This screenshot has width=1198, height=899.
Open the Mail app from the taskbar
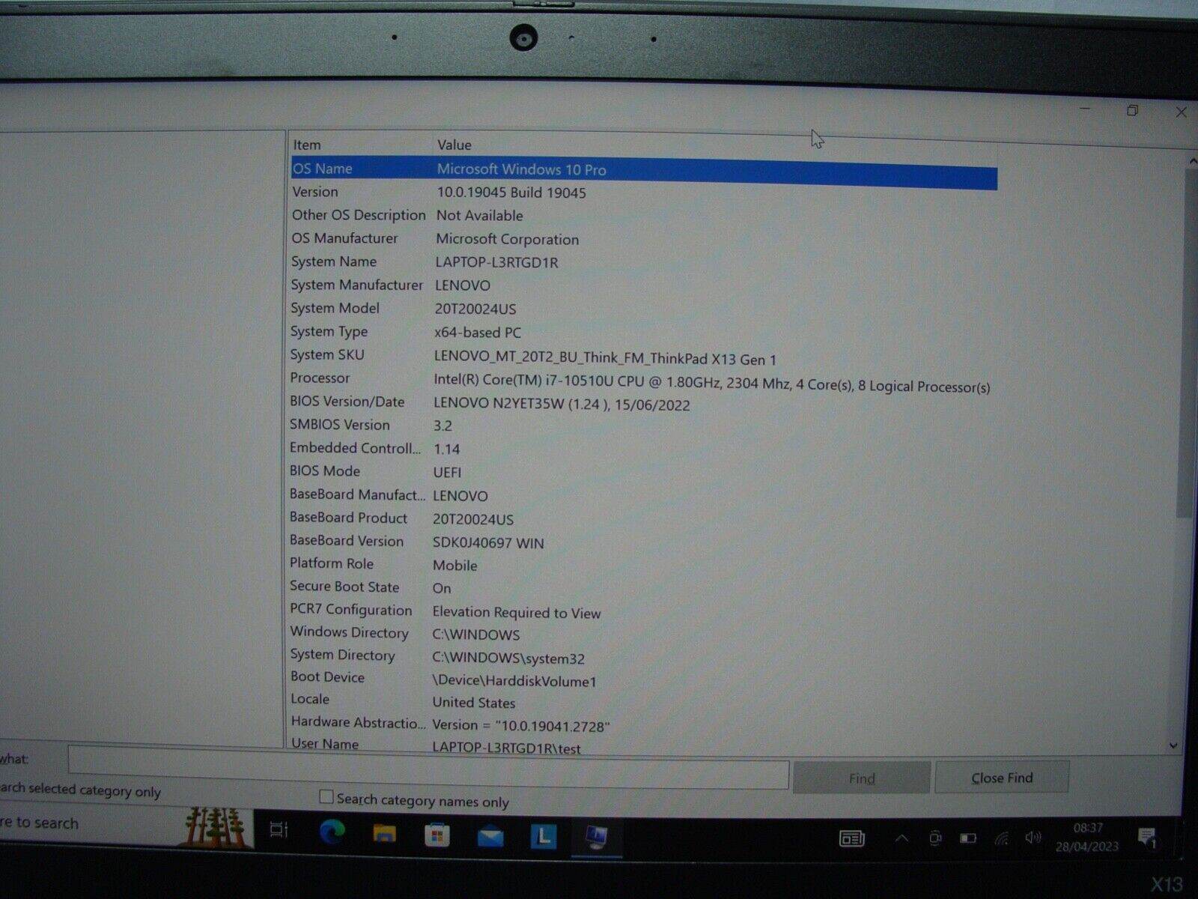point(489,834)
